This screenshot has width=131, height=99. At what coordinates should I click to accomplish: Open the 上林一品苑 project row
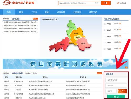click(52, 85)
